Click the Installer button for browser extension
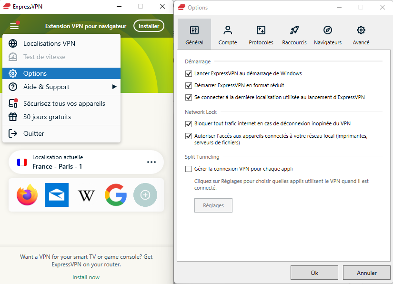 149,26
